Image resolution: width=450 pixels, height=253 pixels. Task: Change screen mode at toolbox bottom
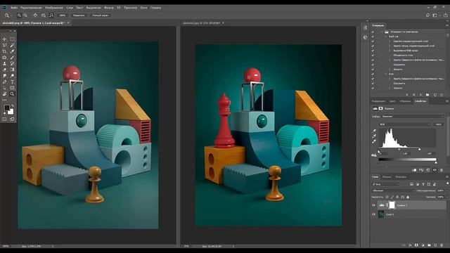pyautogui.click(x=12, y=119)
